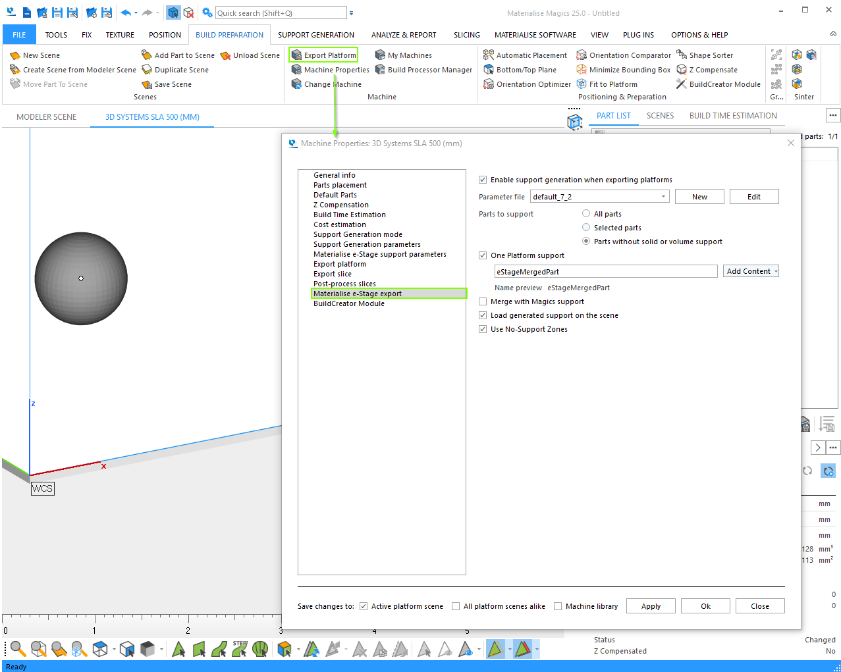Check Merge with Magics support
The width and height of the screenshot is (841, 672).
[x=483, y=301]
